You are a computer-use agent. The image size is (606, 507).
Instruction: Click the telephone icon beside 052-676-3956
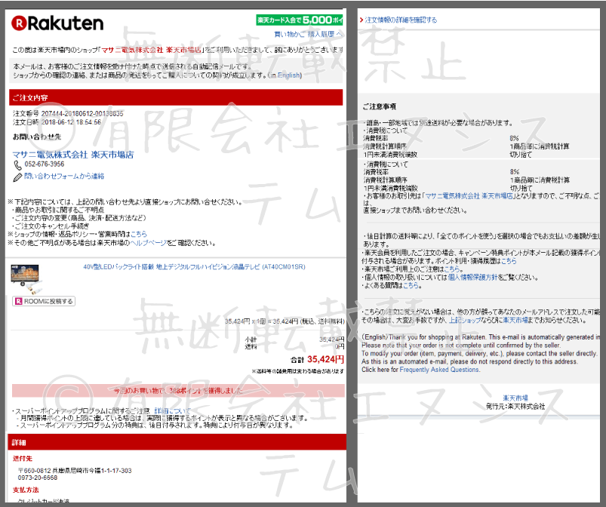(x=18, y=165)
